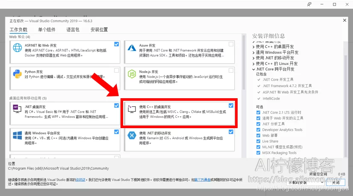
Task: Expand 使用 C++ 的 Linux 开发 details
Action: 253,64
